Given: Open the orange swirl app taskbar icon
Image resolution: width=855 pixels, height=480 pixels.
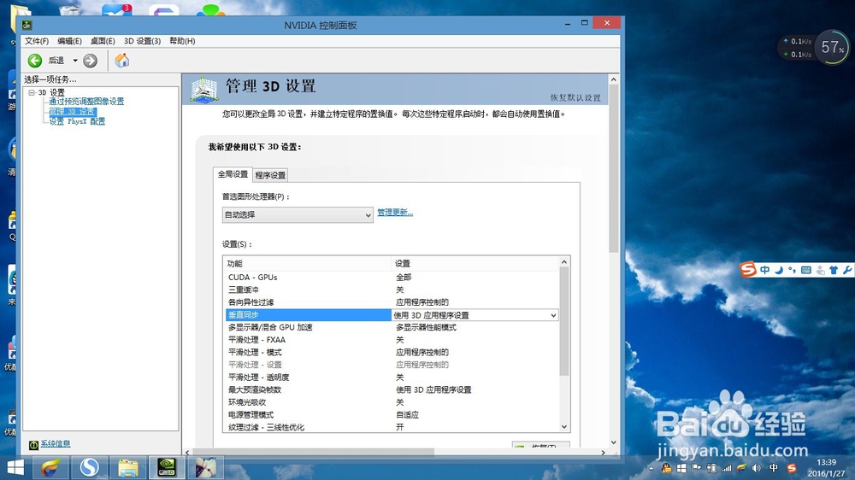Looking at the screenshot, I should tap(50, 467).
